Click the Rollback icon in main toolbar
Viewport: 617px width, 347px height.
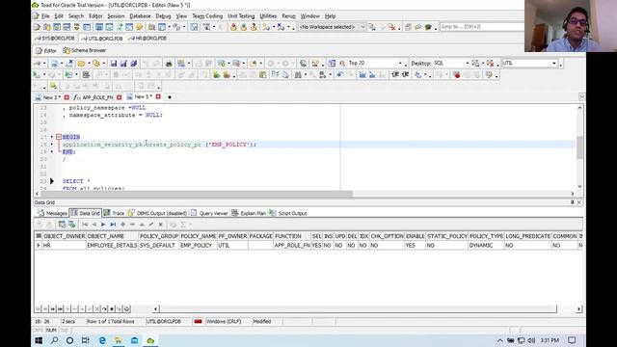tap(244, 27)
